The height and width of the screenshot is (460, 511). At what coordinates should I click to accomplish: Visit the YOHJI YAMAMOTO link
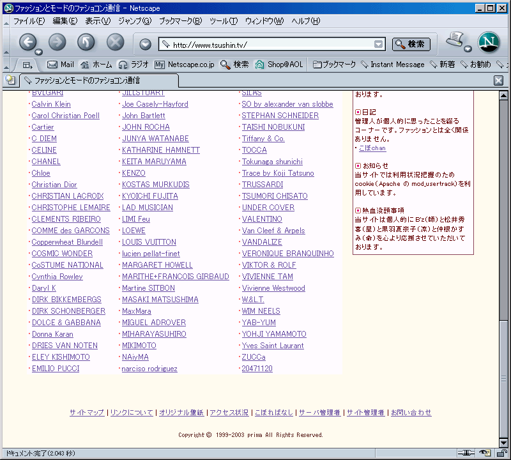coord(274,334)
